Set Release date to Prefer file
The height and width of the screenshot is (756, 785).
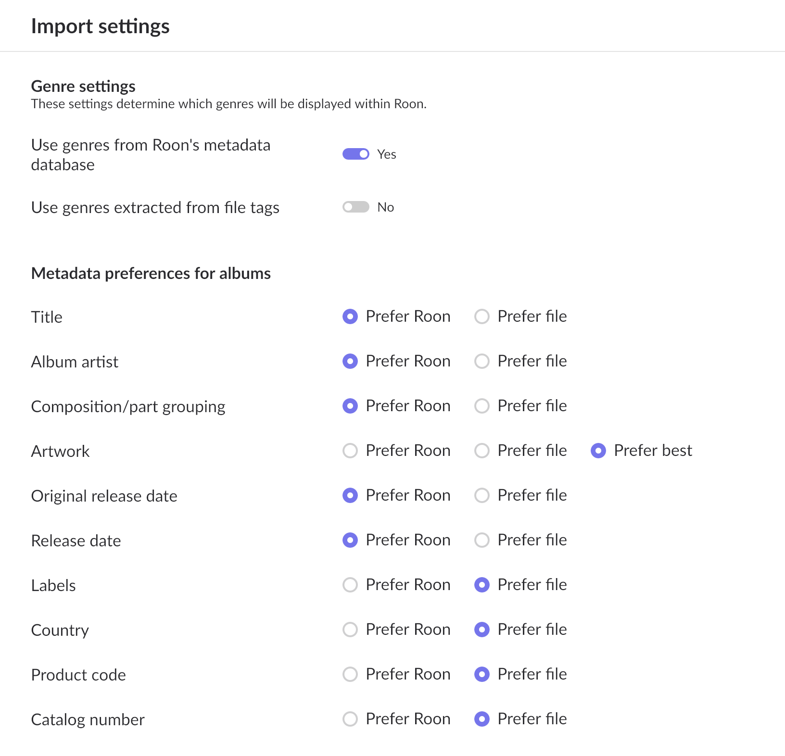pos(482,540)
